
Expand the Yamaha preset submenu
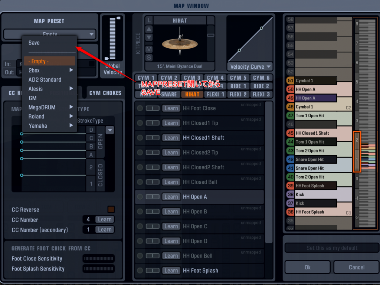click(50, 126)
